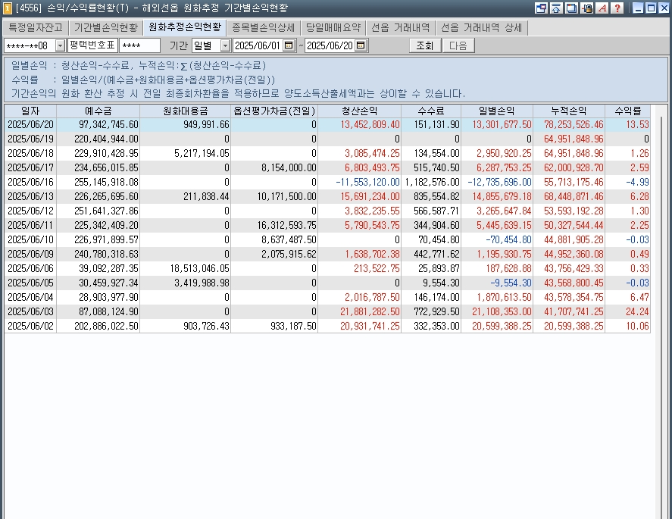Switch to the 기간별손익현황 tab
672x519 pixels.
pos(106,28)
